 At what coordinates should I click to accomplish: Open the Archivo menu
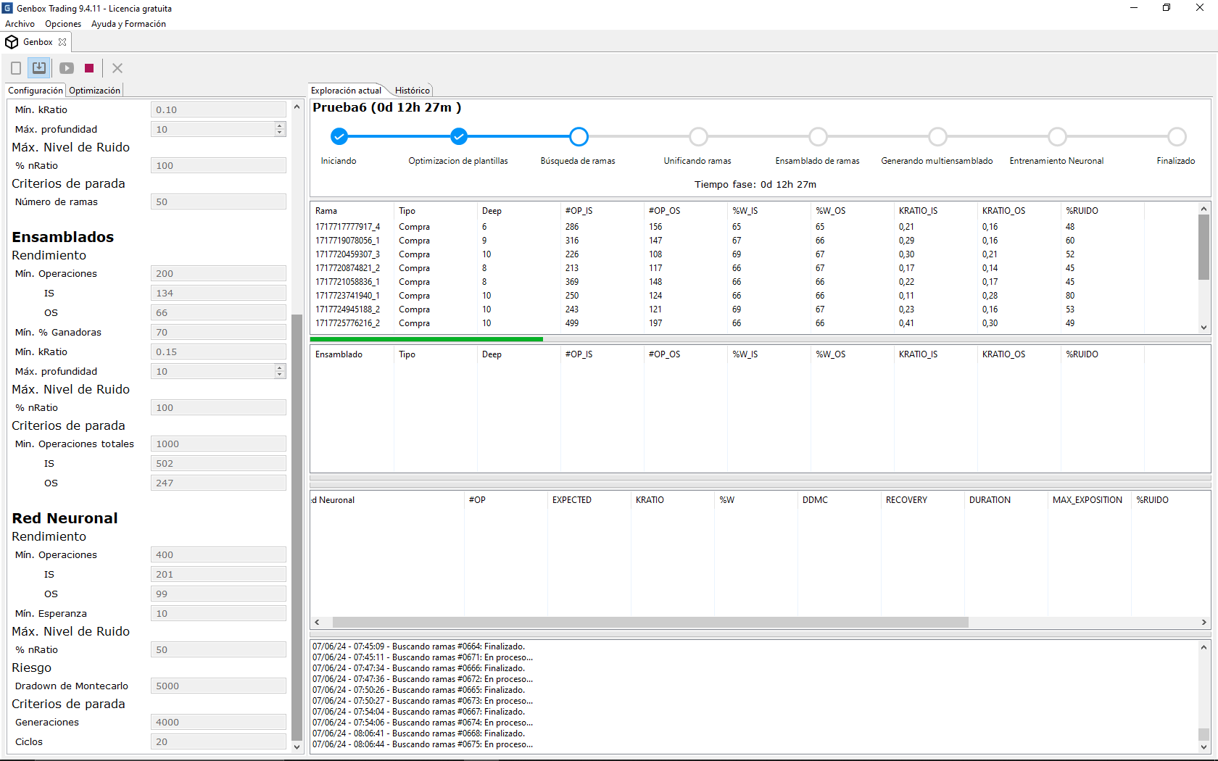[20, 24]
